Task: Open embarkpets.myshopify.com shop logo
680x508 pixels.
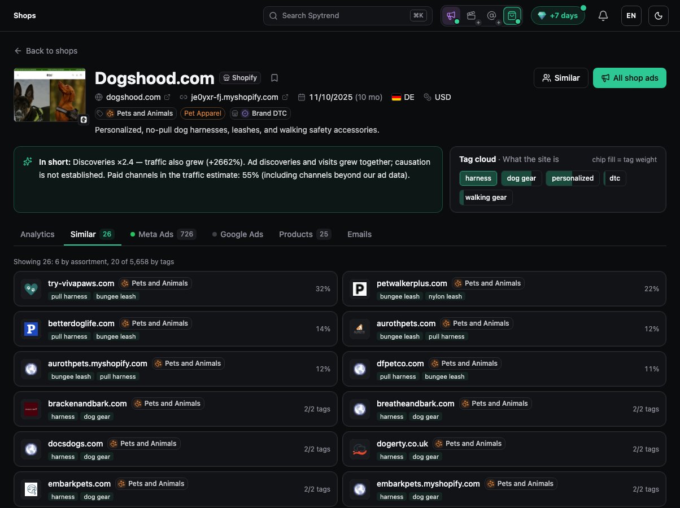Action: (x=360, y=489)
